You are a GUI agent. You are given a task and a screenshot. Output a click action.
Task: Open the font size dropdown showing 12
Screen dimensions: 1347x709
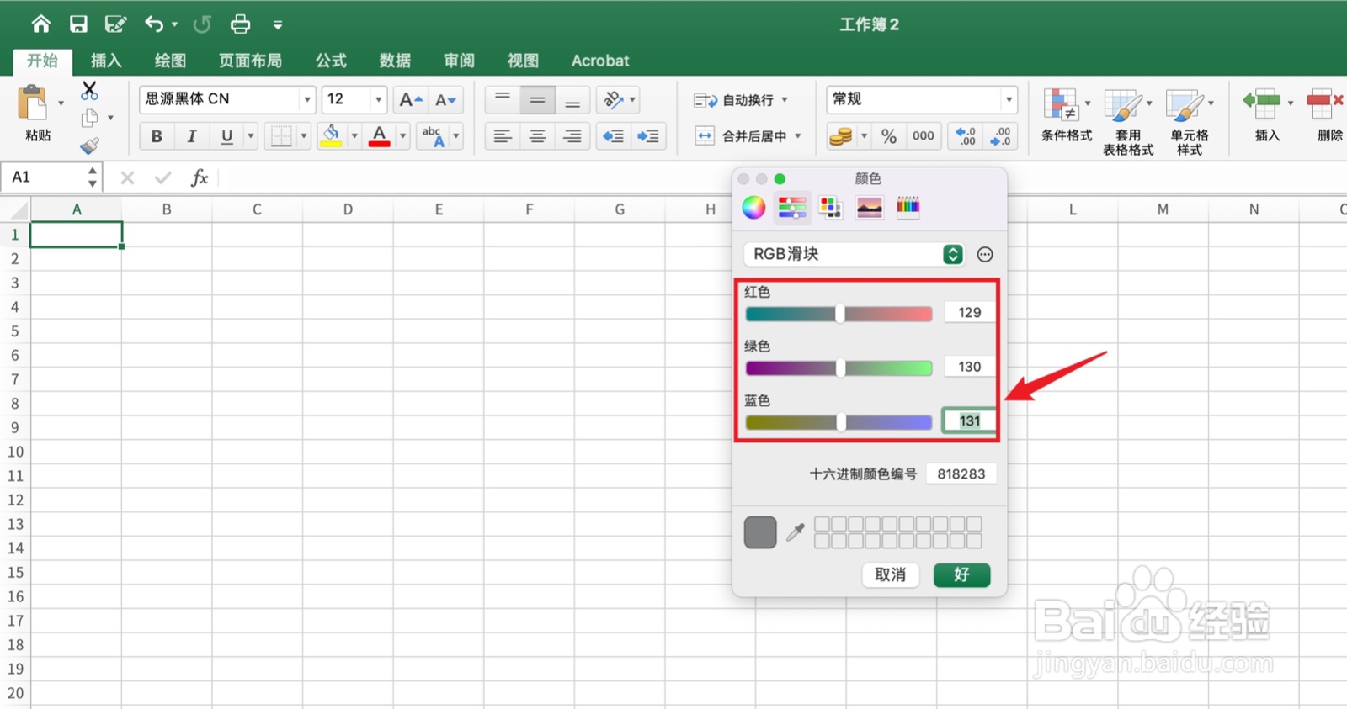pos(379,100)
